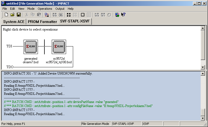Open the Operations menu
208x127 pixels.
pos(45,9)
